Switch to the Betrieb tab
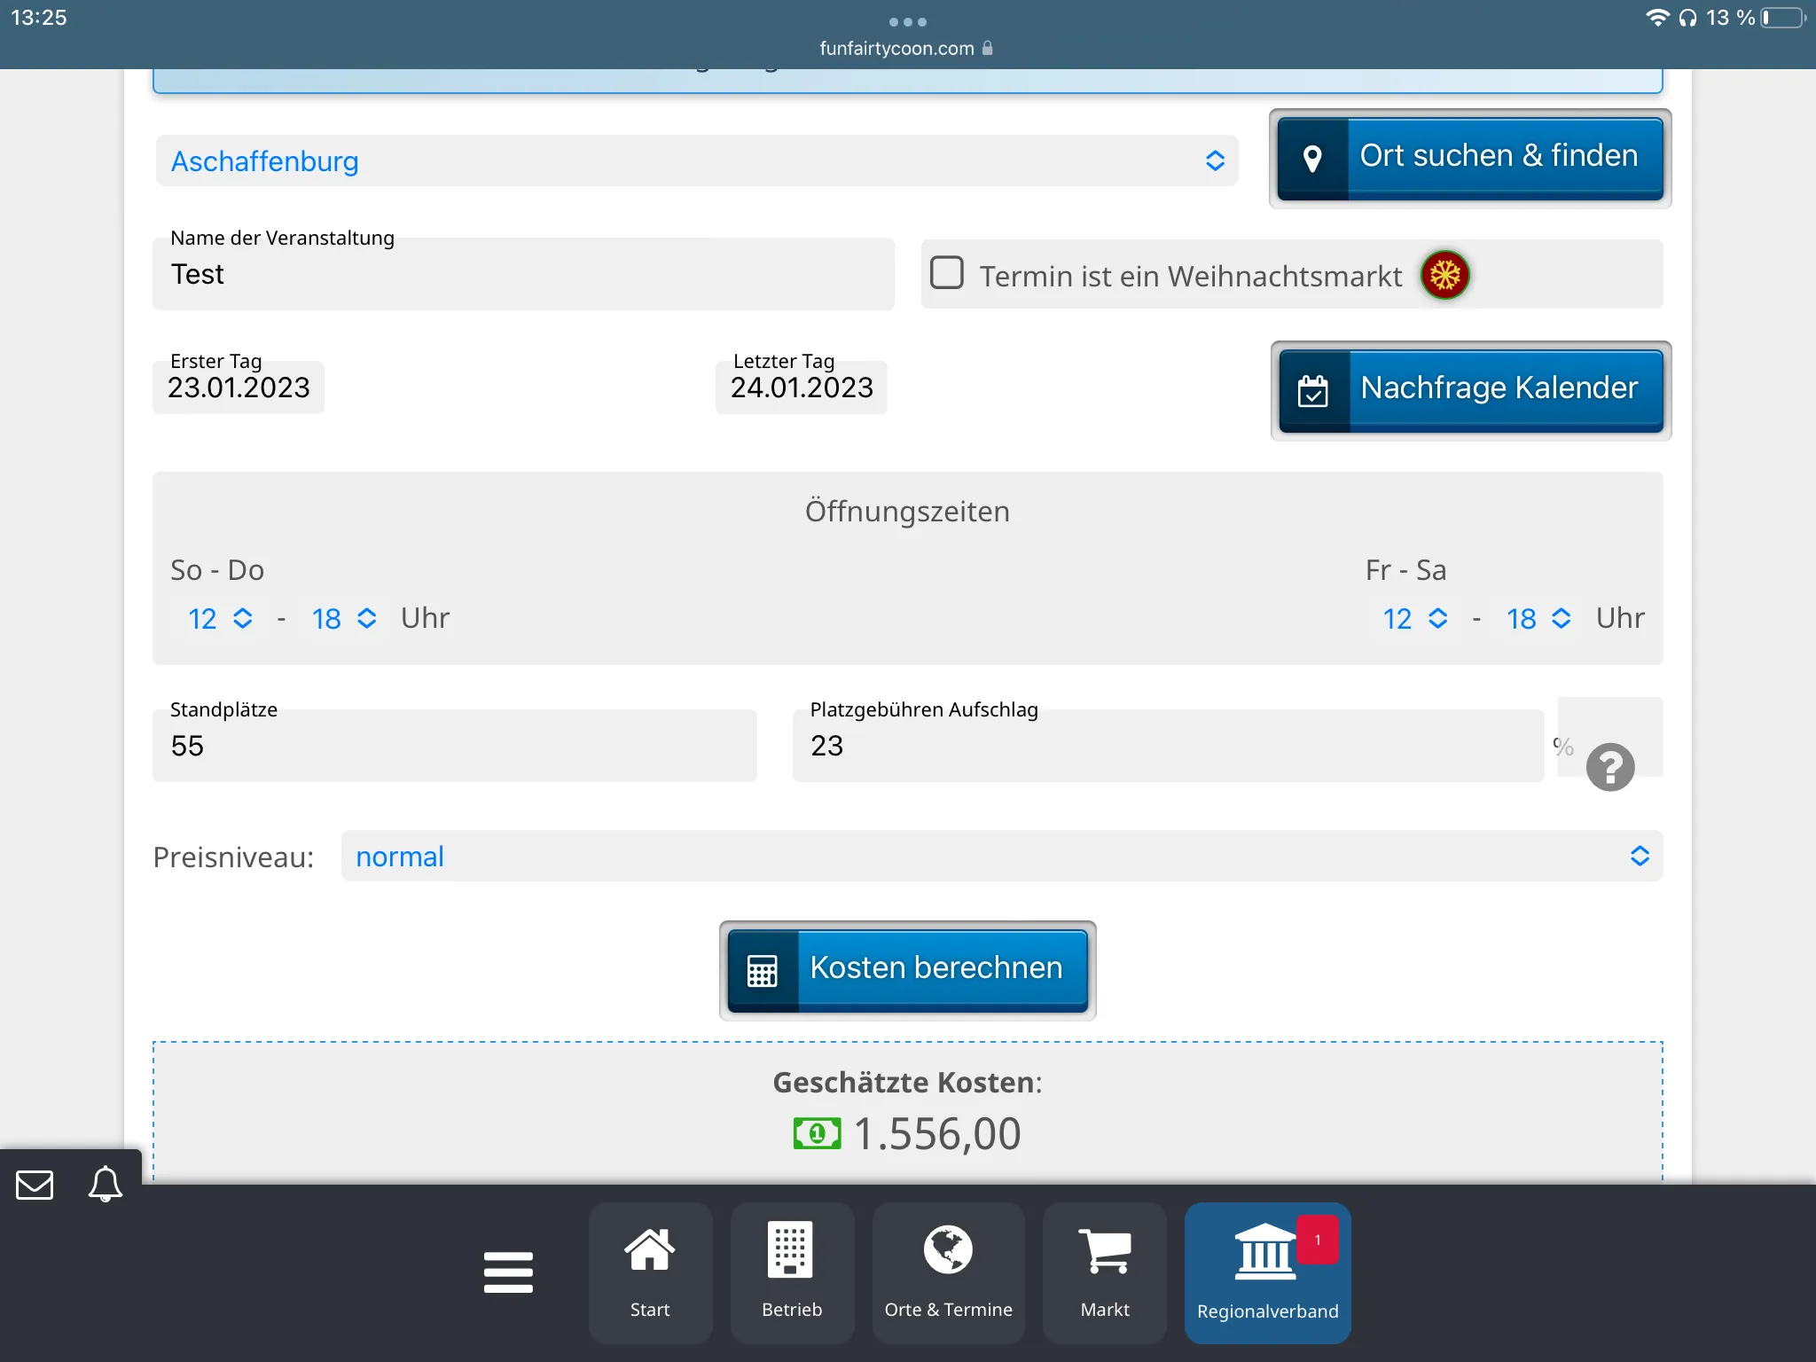 [791, 1272]
